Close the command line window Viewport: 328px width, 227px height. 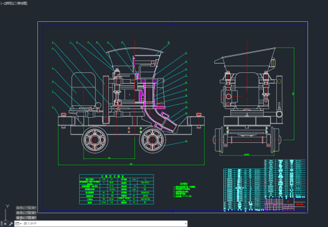click(x=5, y=224)
